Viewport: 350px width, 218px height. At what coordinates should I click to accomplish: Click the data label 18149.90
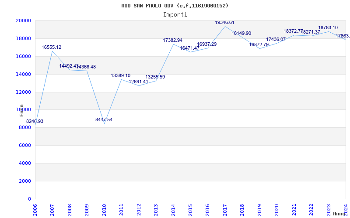click(x=241, y=34)
